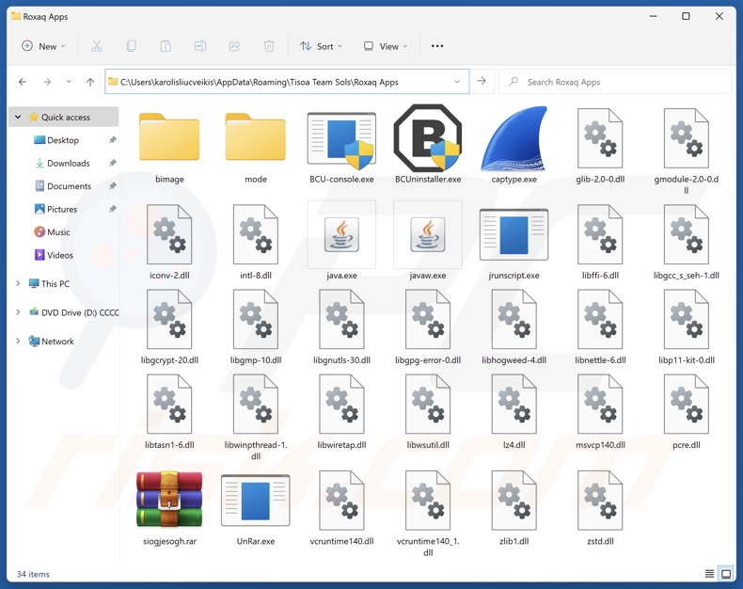Collapse the Quick access tree node

[18, 117]
